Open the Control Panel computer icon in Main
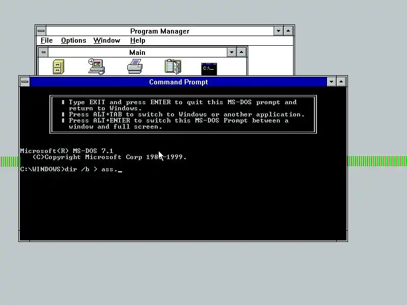This screenshot has width=407, height=305. [97, 67]
